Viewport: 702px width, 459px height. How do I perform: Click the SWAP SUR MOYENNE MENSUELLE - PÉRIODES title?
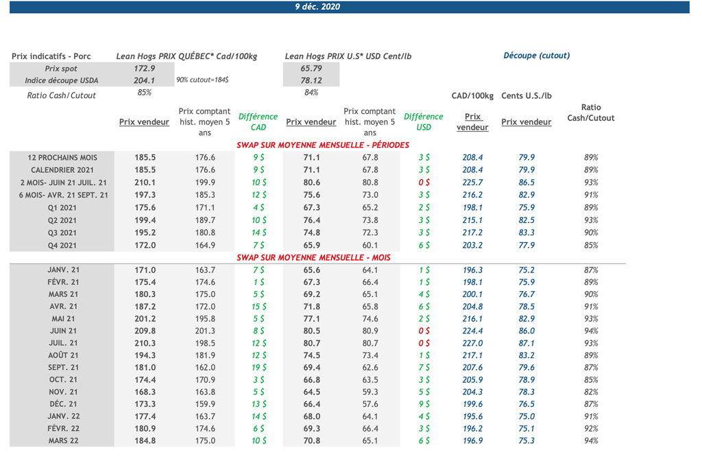[x=322, y=145]
